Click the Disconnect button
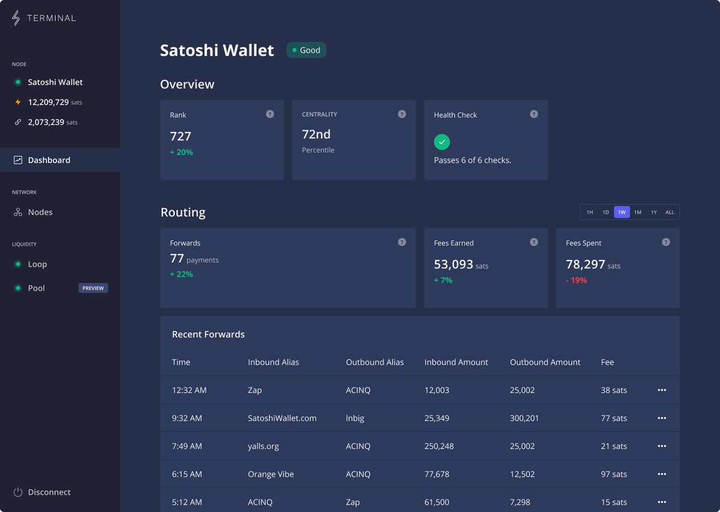Viewport: 720px width, 512px height. tap(42, 492)
